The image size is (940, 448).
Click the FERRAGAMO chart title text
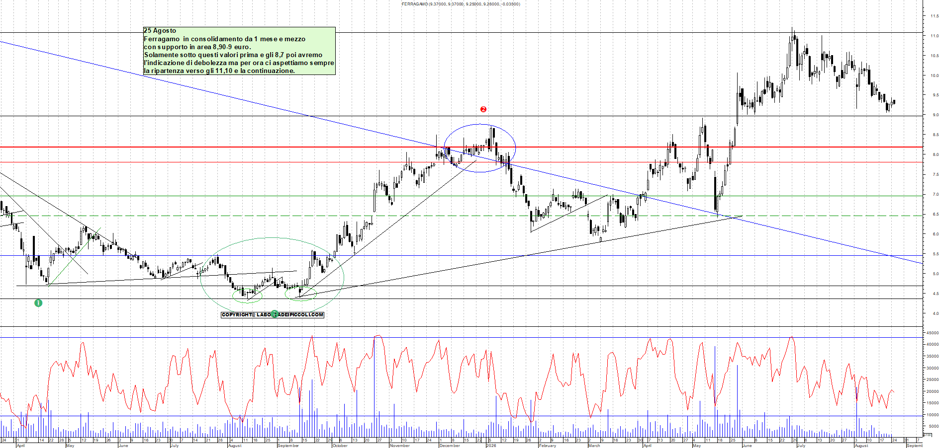461,4
